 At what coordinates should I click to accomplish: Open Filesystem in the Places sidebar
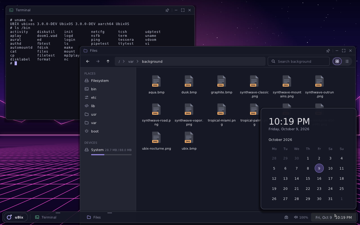click(108, 80)
